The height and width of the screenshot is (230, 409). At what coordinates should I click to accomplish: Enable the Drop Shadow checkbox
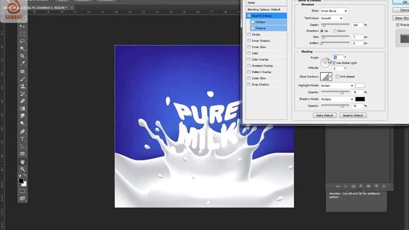point(249,84)
